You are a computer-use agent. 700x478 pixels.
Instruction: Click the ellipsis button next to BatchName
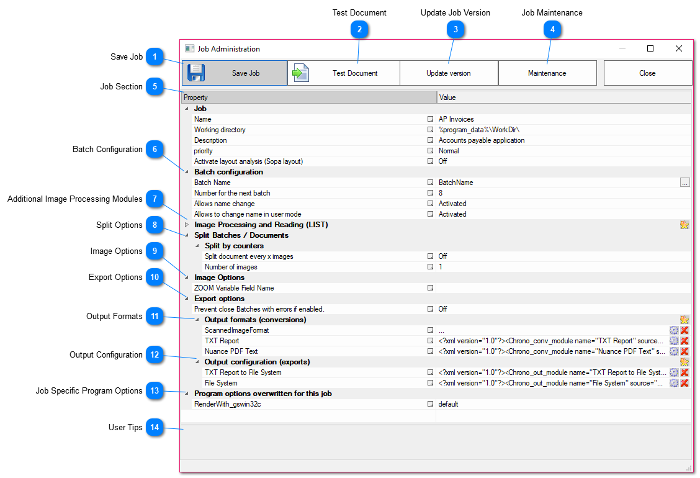pyautogui.click(x=684, y=182)
